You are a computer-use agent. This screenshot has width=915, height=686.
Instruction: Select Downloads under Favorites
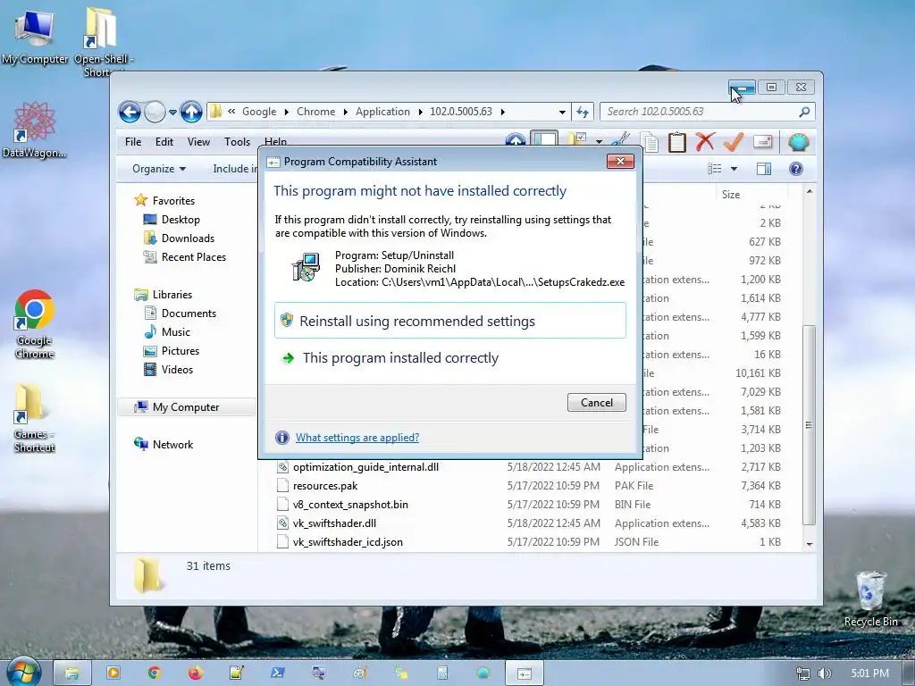click(x=188, y=238)
